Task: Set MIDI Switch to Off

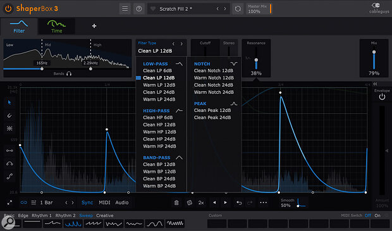Action: coord(368,215)
